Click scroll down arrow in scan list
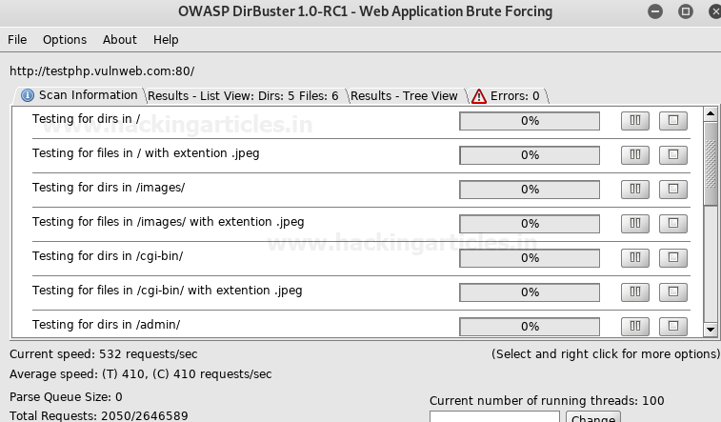 coord(710,330)
